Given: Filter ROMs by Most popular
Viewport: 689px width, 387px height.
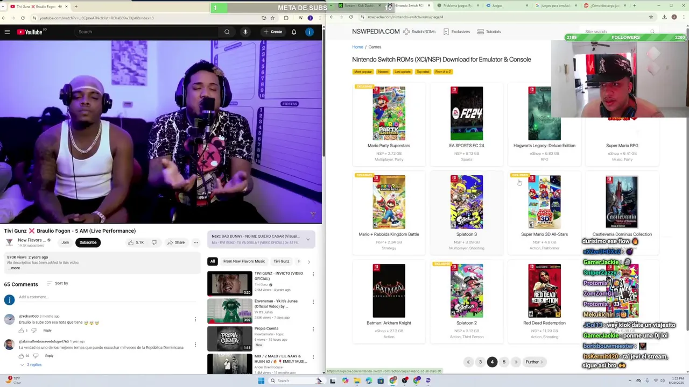Looking at the screenshot, I should [x=363, y=71].
